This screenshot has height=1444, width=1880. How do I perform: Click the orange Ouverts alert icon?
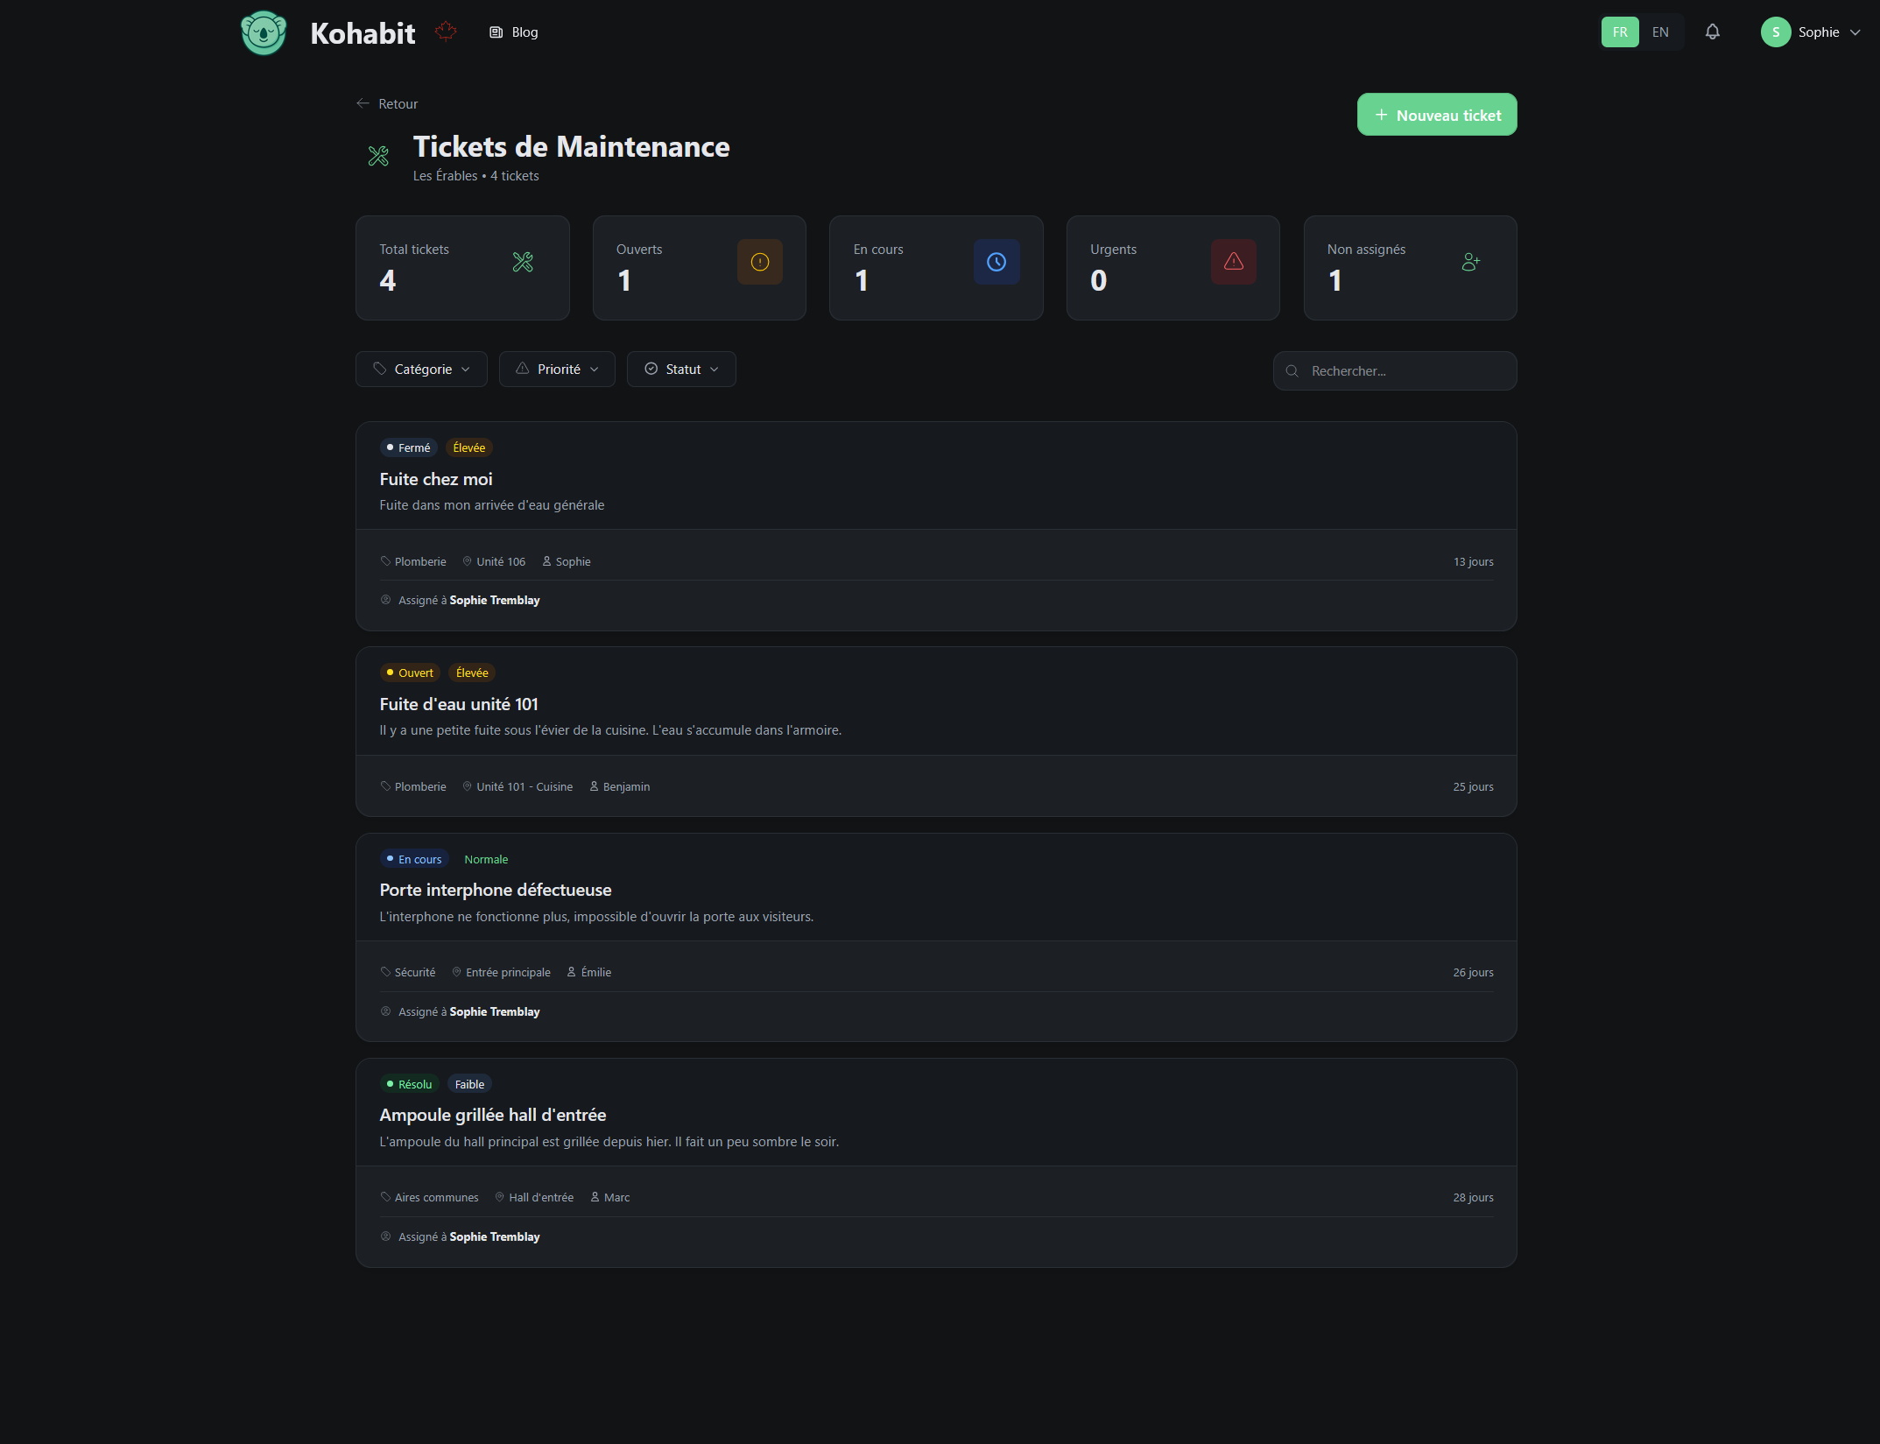(759, 262)
